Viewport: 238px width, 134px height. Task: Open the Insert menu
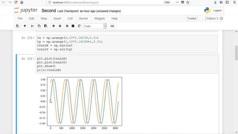point(57,19)
